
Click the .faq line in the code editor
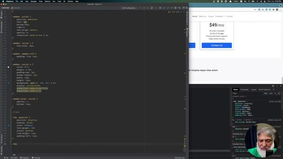pos(15,144)
